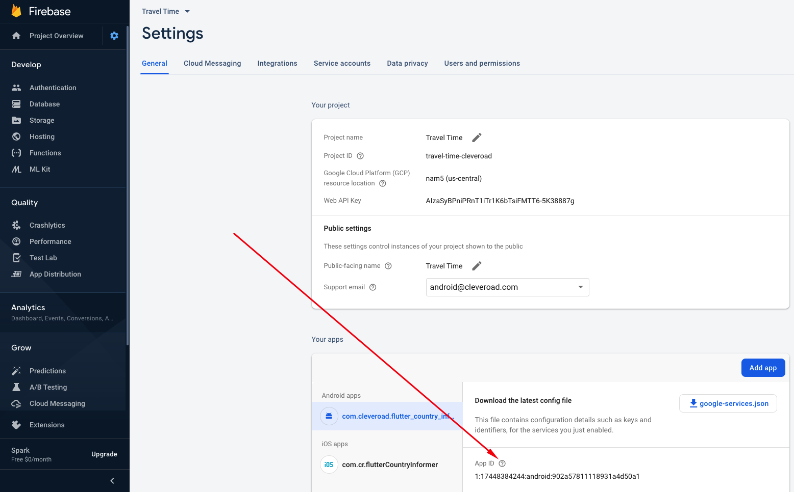Click the Project ID help icon

pyautogui.click(x=360, y=156)
